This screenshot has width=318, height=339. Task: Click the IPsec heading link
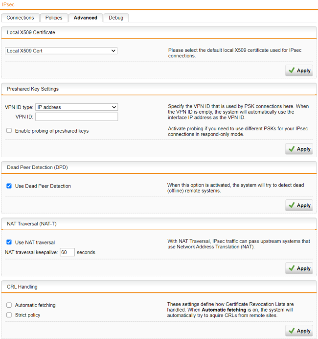(8, 4)
